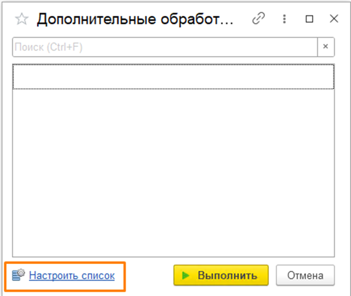Click the green play triangle on Выполнить

pos(186,275)
